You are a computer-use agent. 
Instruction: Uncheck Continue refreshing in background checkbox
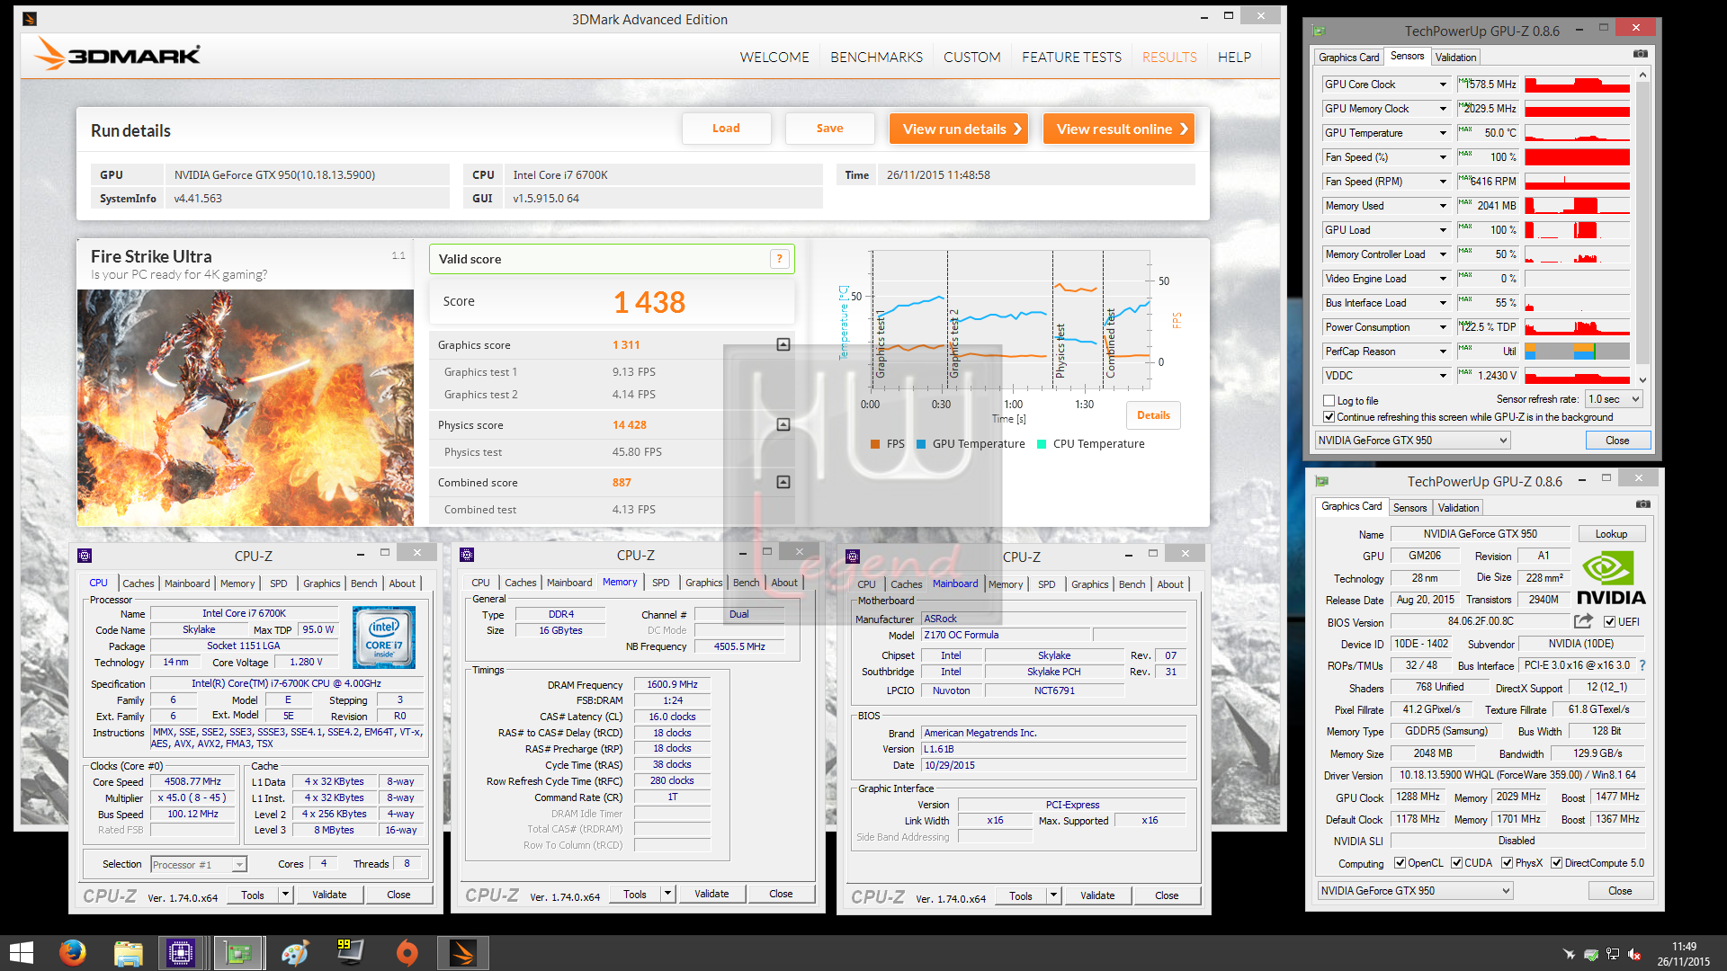[x=1329, y=416]
